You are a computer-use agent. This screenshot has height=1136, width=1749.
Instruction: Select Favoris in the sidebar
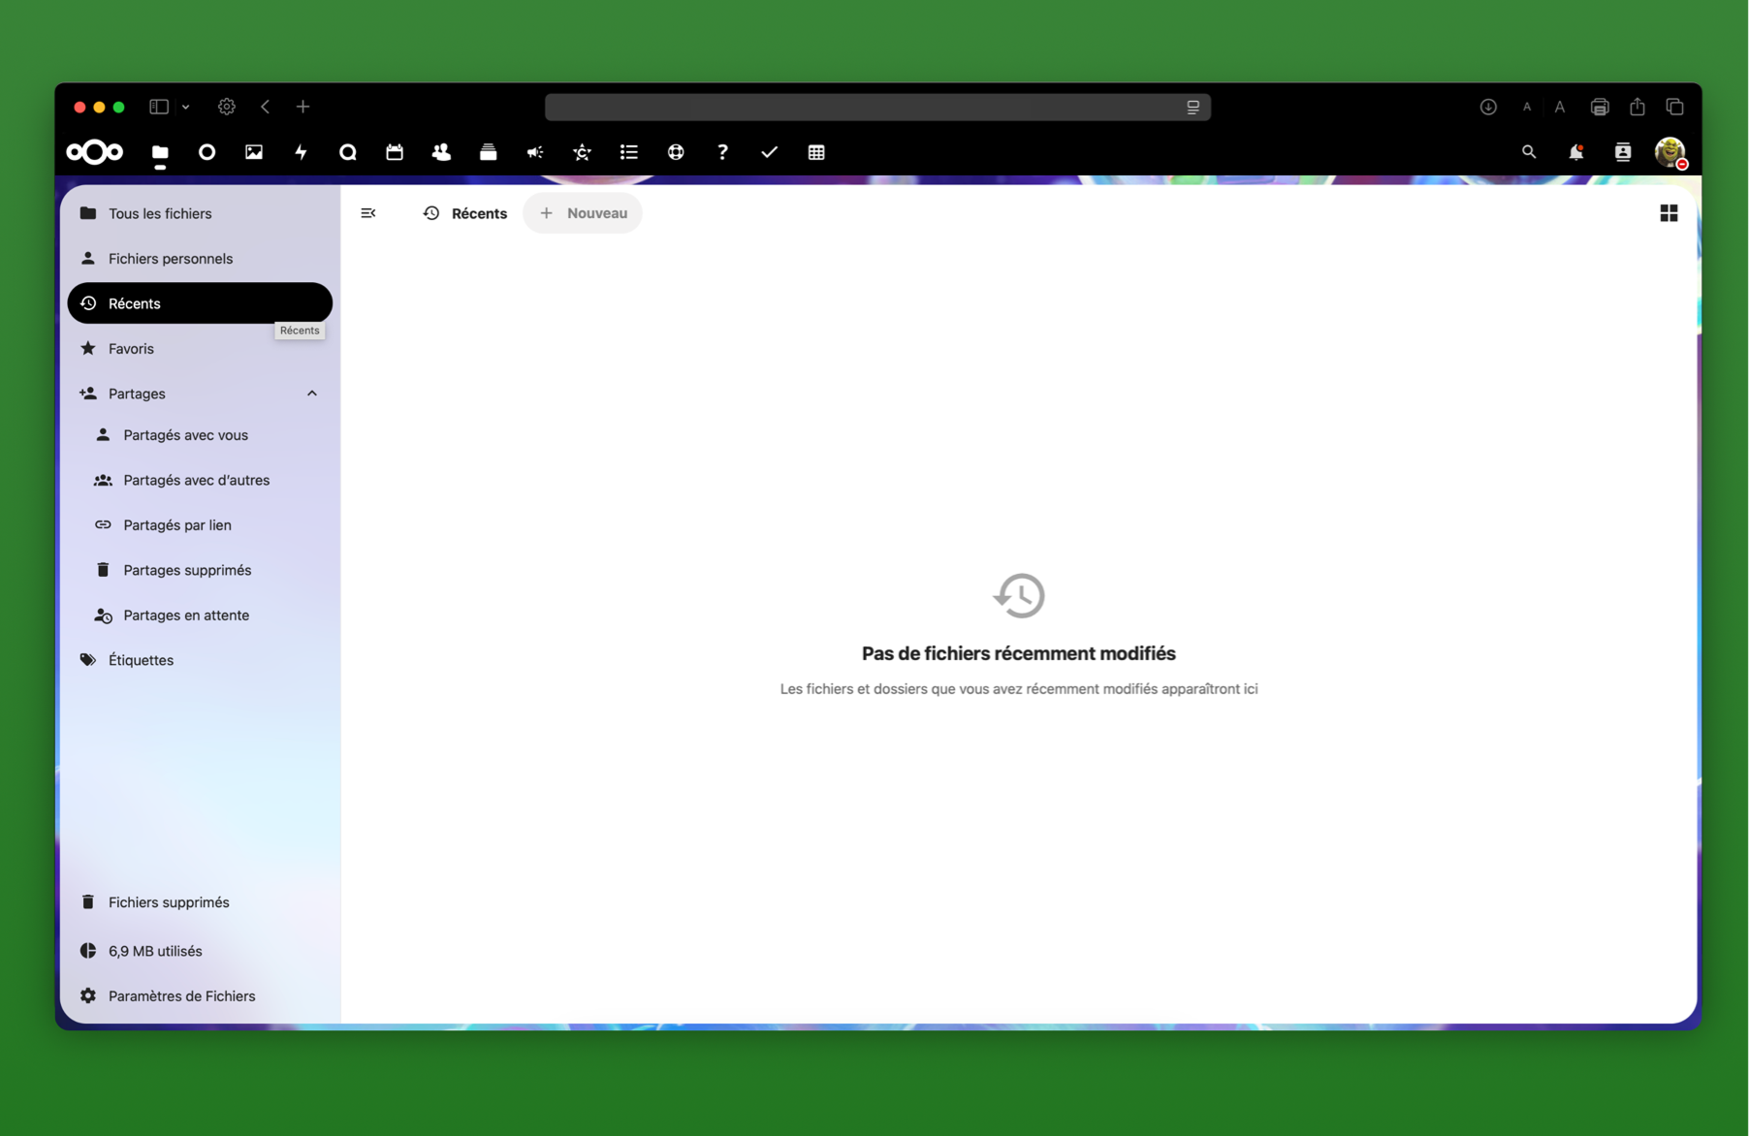[x=132, y=349]
